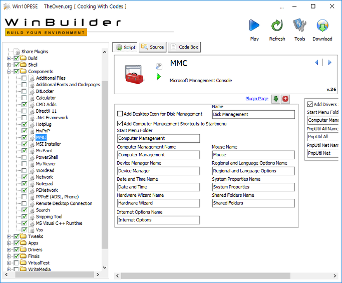Open the Tools icon
Viewport: 342px width, 283px height.
click(x=299, y=26)
